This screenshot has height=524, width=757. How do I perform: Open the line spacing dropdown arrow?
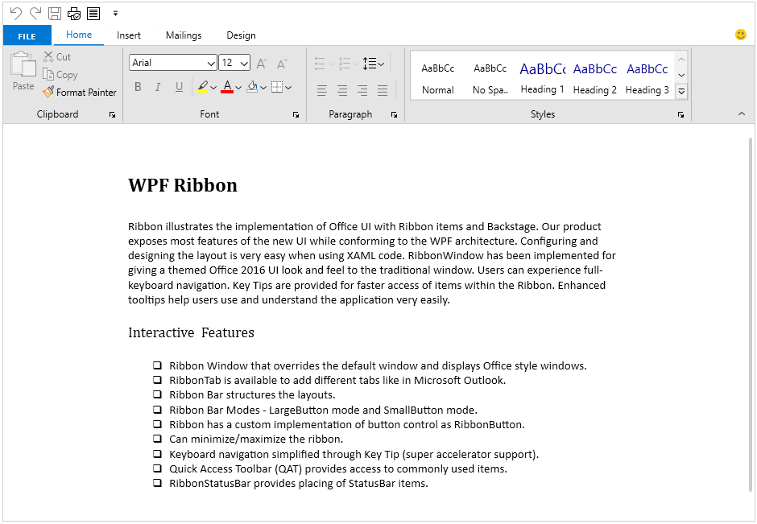(382, 64)
